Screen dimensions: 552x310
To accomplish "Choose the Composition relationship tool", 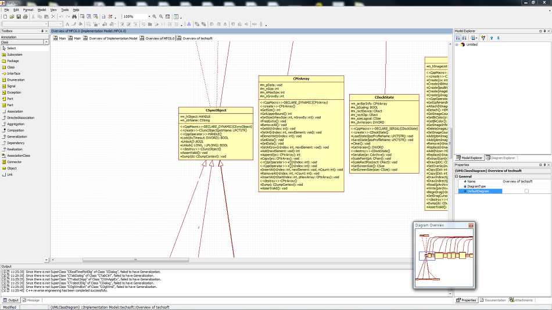I will [15, 130].
